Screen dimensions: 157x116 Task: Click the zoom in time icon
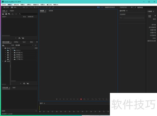tap(100, 99)
